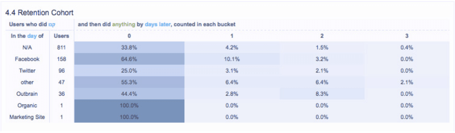Click the '4.4 Retention Cohort' title

coord(40,13)
